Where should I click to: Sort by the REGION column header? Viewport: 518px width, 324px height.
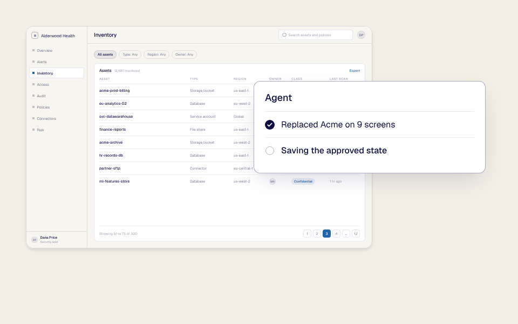point(240,79)
